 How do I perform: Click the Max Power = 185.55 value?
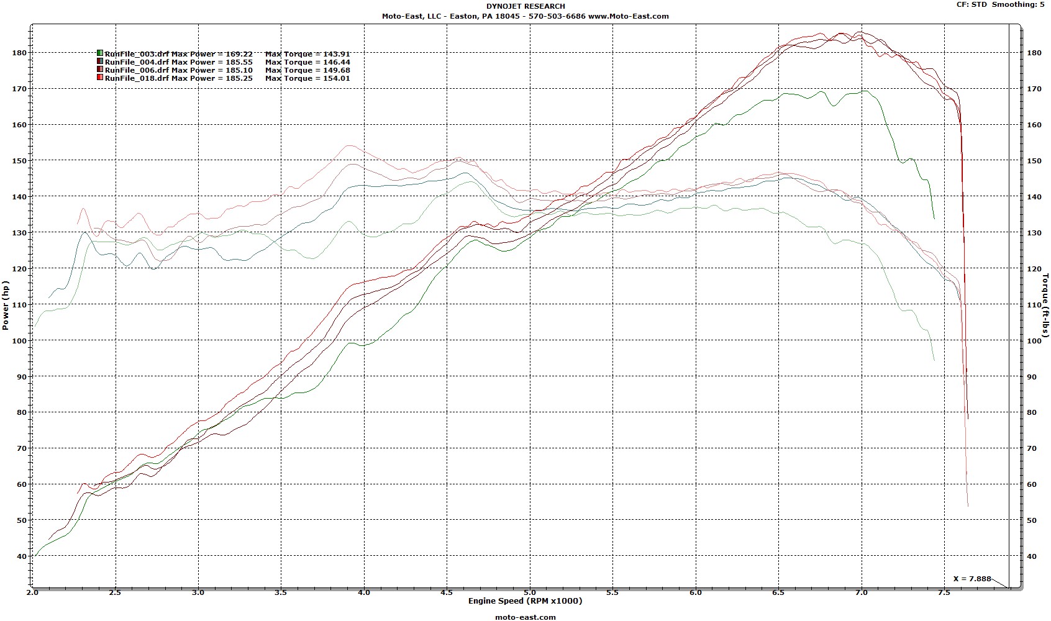coord(212,62)
